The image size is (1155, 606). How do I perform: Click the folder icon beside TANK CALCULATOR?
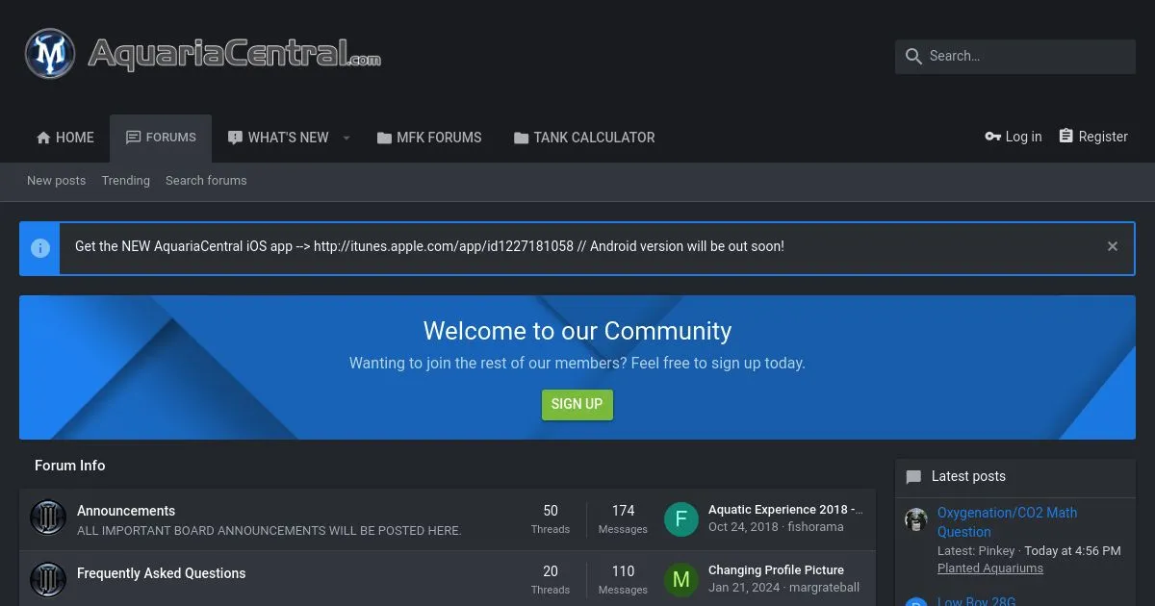point(521,138)
